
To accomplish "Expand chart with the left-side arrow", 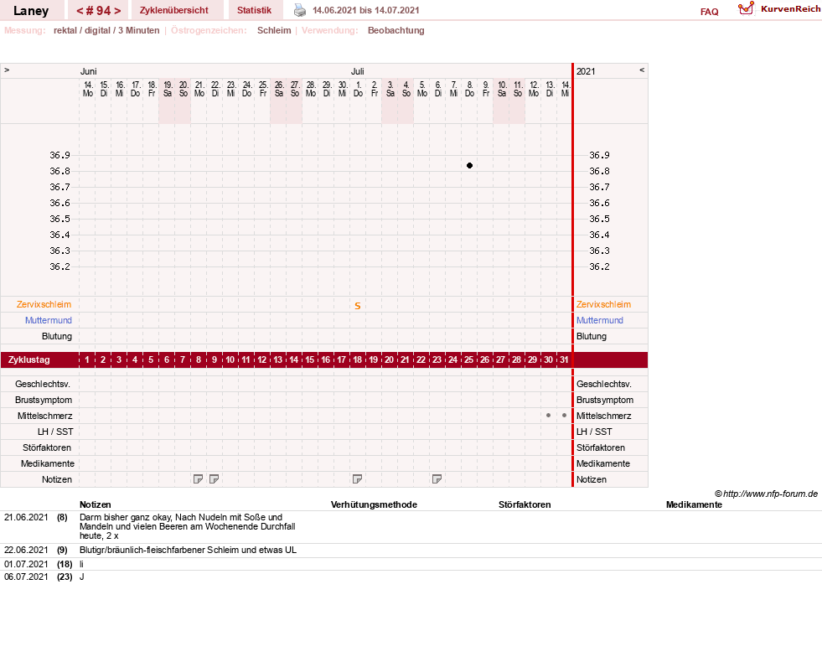I will click(x=7, y=70).
